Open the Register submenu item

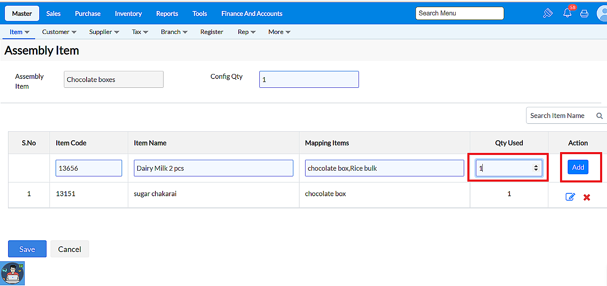click(212, 32)
